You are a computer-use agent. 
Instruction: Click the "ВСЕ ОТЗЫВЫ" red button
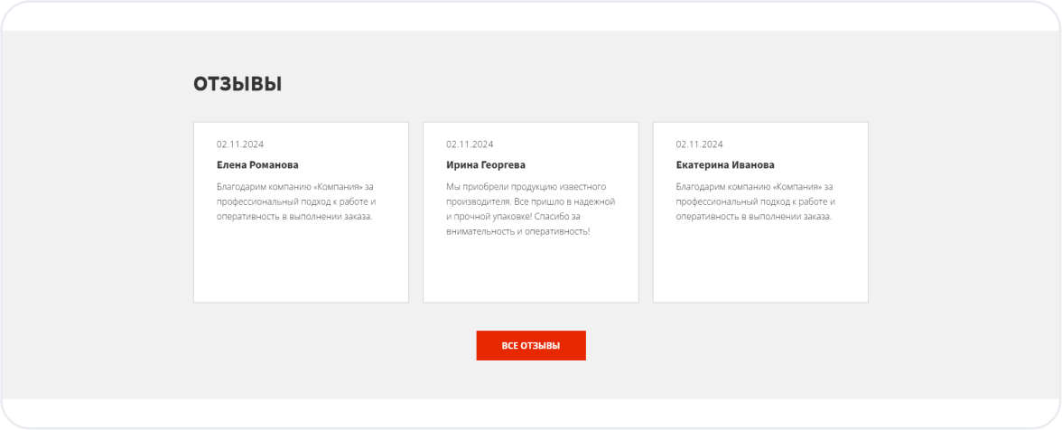click(x=531, y=346)
